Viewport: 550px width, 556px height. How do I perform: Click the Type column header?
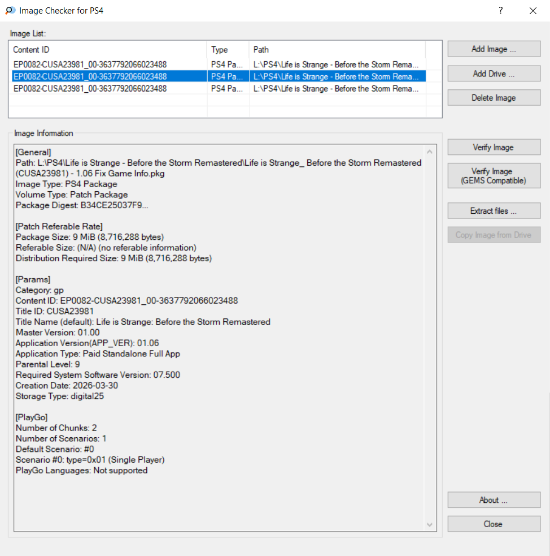[228, 50]
